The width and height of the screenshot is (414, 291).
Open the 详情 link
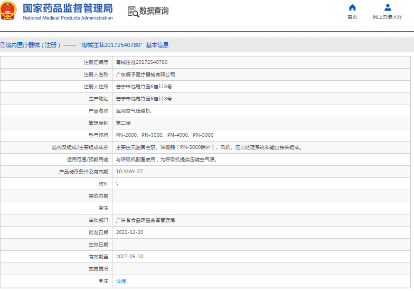(121, 281)
